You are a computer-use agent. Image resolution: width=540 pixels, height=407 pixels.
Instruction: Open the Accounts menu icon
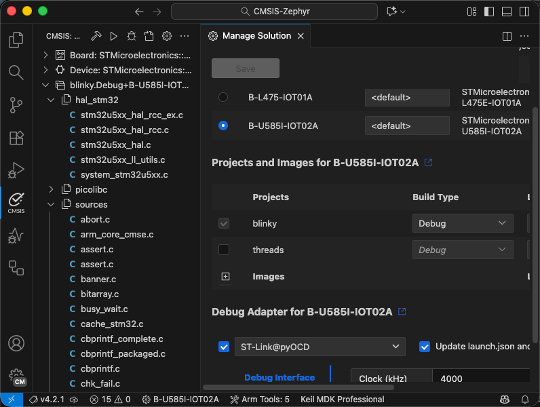tap(16, 343)
